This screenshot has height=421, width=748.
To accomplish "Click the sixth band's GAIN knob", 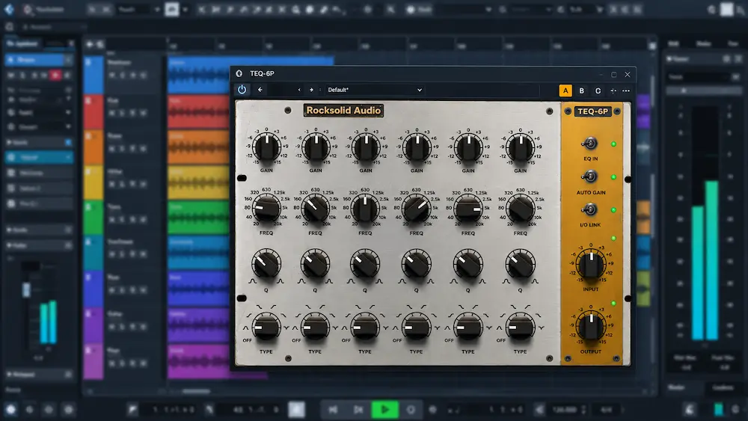I will 520,147.
